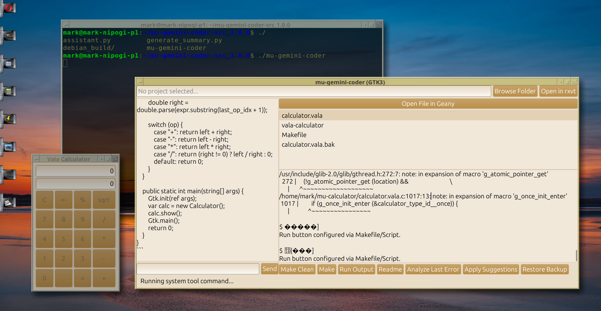Open the lightning bolt desktop icon

9,119
